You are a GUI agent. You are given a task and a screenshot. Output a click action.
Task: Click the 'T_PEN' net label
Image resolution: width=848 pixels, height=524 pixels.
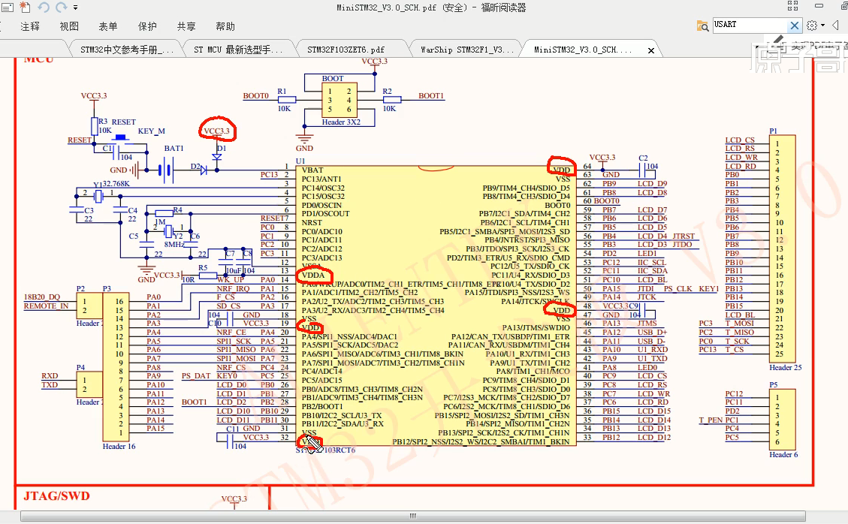pos(711,420)
